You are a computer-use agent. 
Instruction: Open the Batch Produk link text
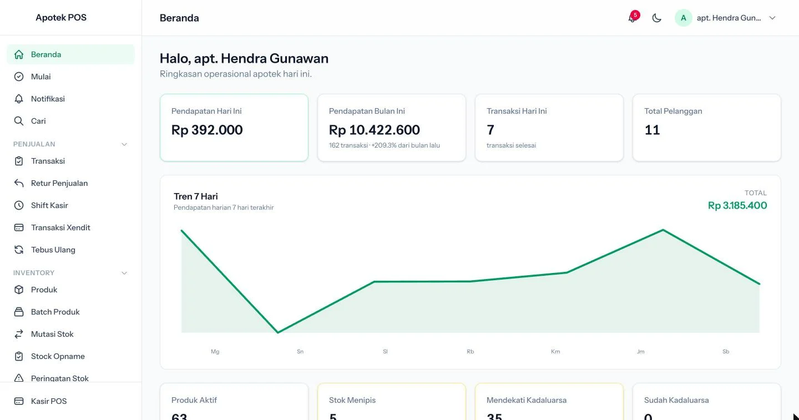click(x=55, y=312)
